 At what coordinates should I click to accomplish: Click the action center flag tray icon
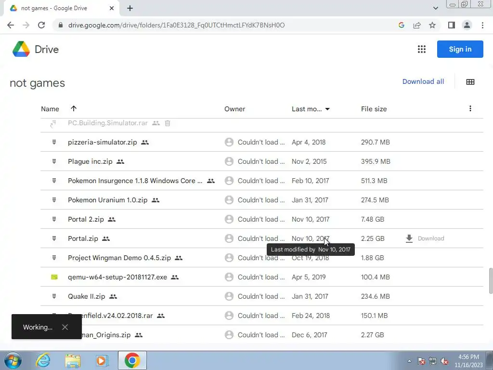tap(421, 361)
